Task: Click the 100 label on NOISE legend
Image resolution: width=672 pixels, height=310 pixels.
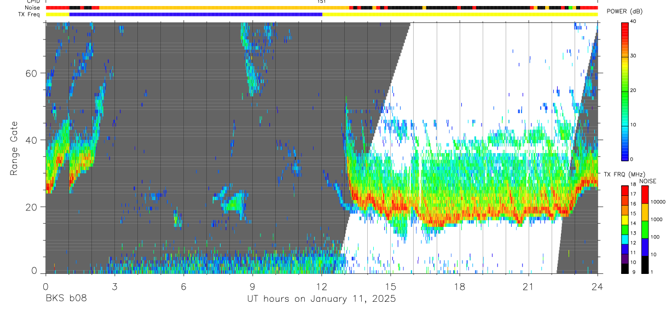Action: point(655,237)
